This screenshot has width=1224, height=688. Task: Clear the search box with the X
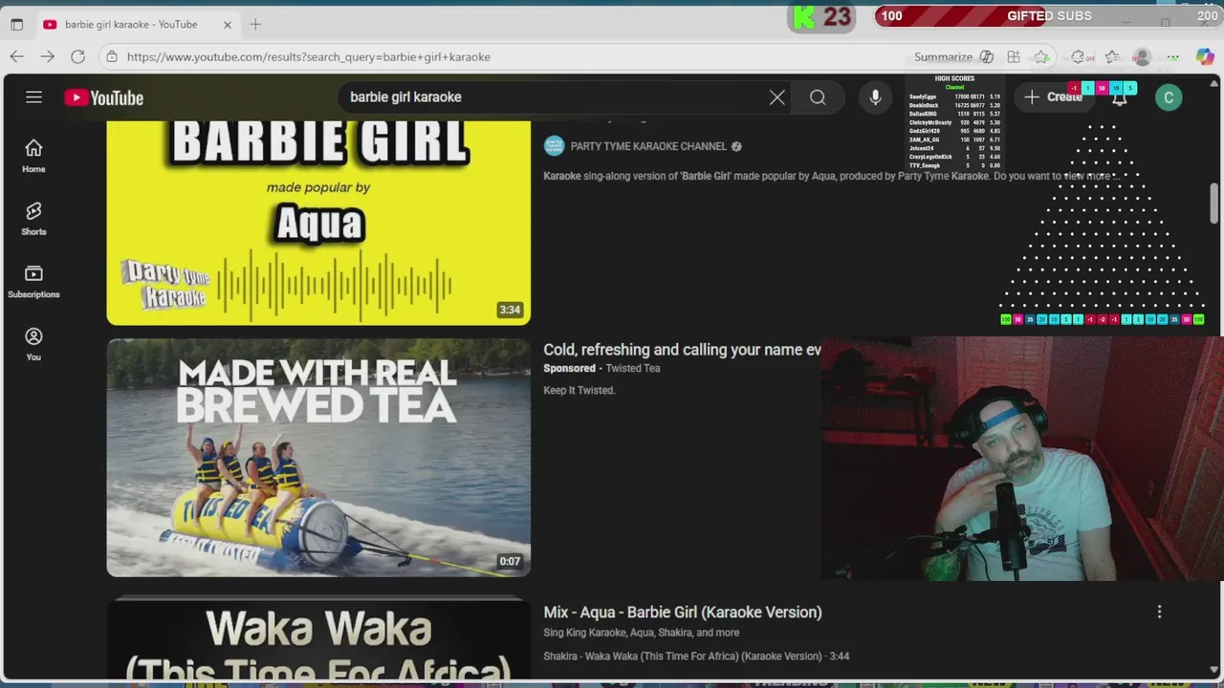(776, 97)
